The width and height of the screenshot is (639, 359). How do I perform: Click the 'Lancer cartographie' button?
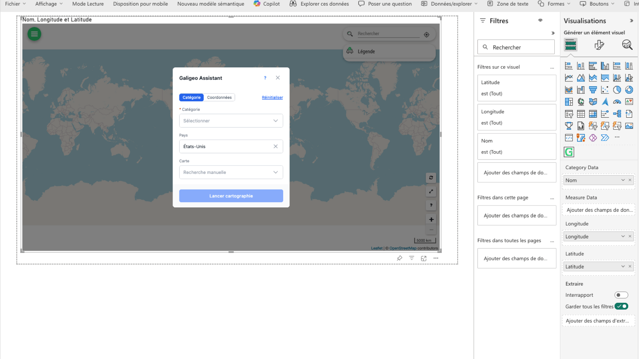231,195
